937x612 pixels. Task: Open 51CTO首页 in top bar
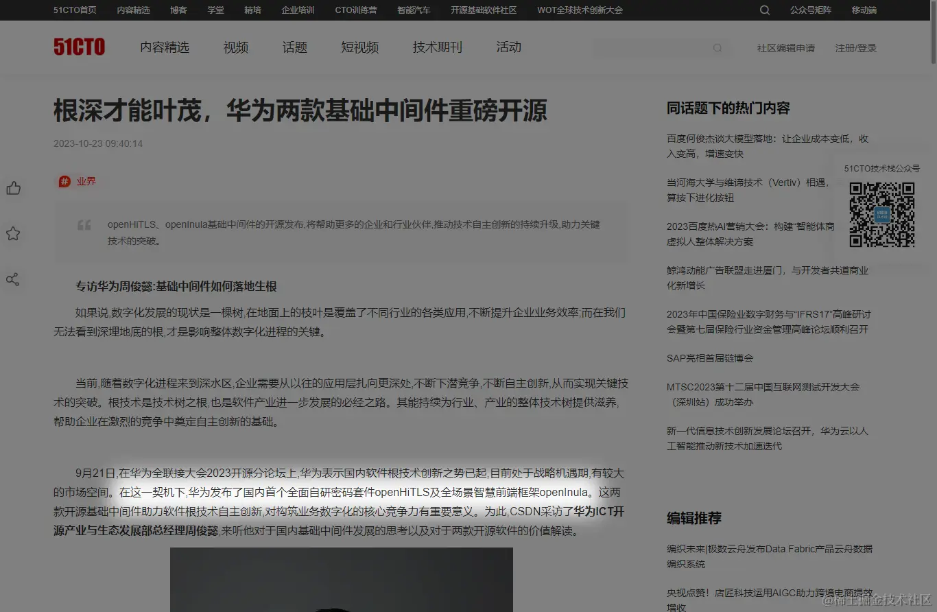pos(75,10)
